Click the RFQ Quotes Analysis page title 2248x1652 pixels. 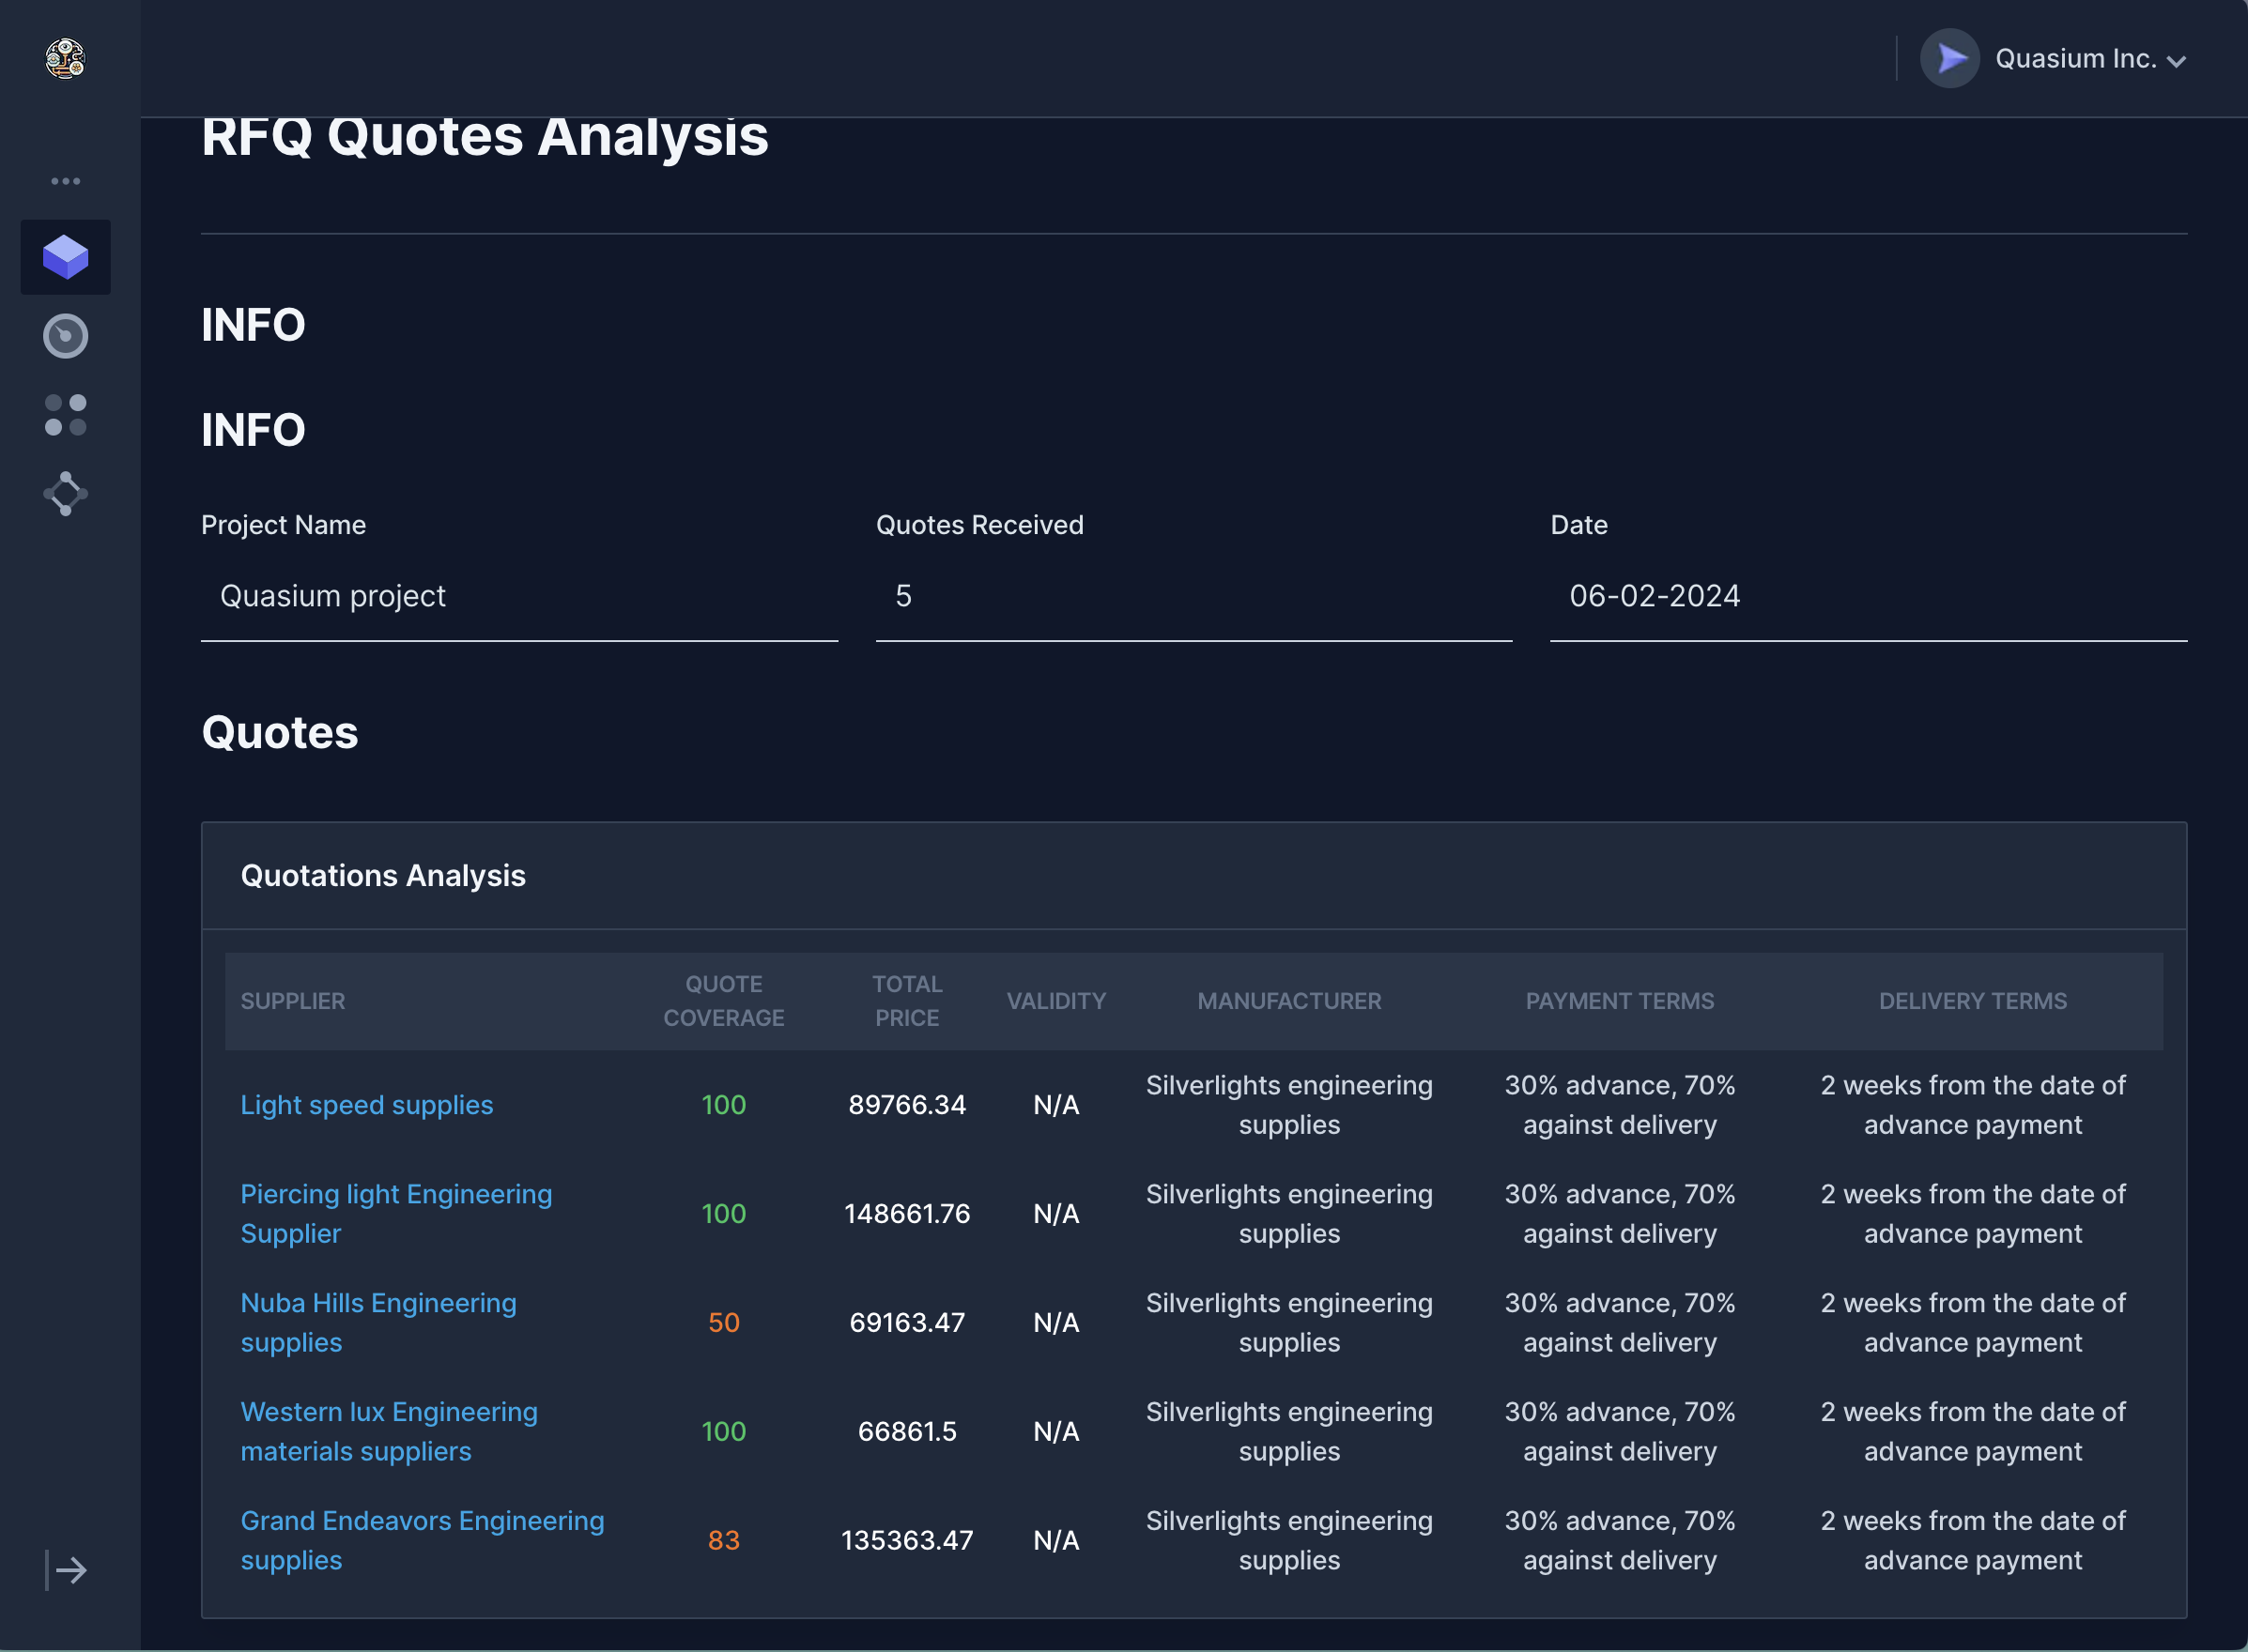point(485,136)
